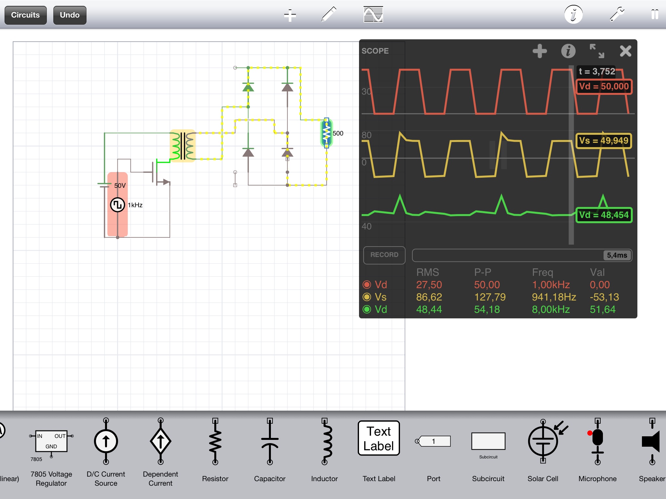Click the 86,62 RMS value for Vs
The width and height of the screenshot is (666, 499).
coord(429,297)
